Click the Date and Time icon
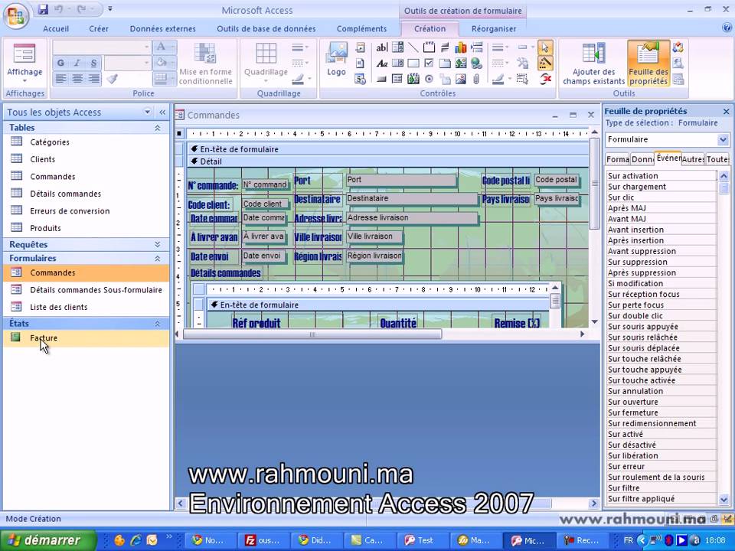735x551 pixels. 360,79
